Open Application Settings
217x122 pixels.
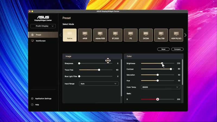[43, 98]
